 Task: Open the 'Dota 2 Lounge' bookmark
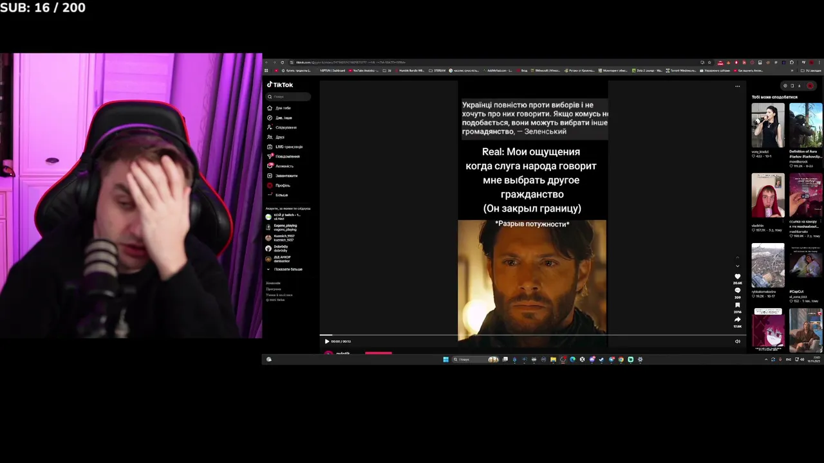coord(648,70)
